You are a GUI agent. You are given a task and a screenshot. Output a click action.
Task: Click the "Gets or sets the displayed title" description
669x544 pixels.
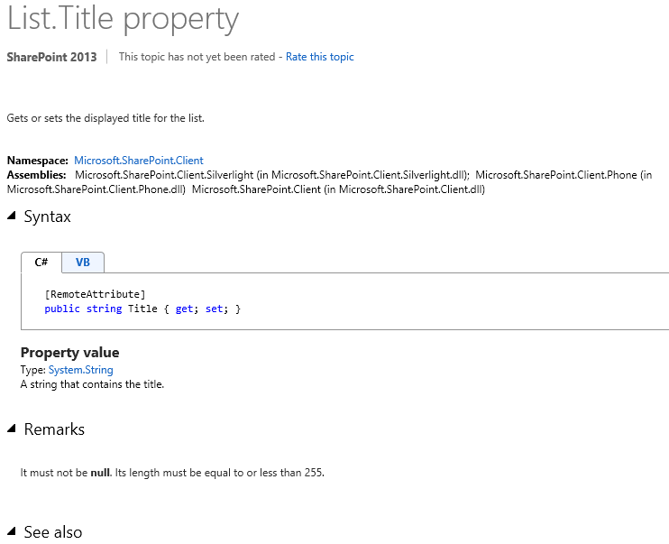tap(105, 118)
